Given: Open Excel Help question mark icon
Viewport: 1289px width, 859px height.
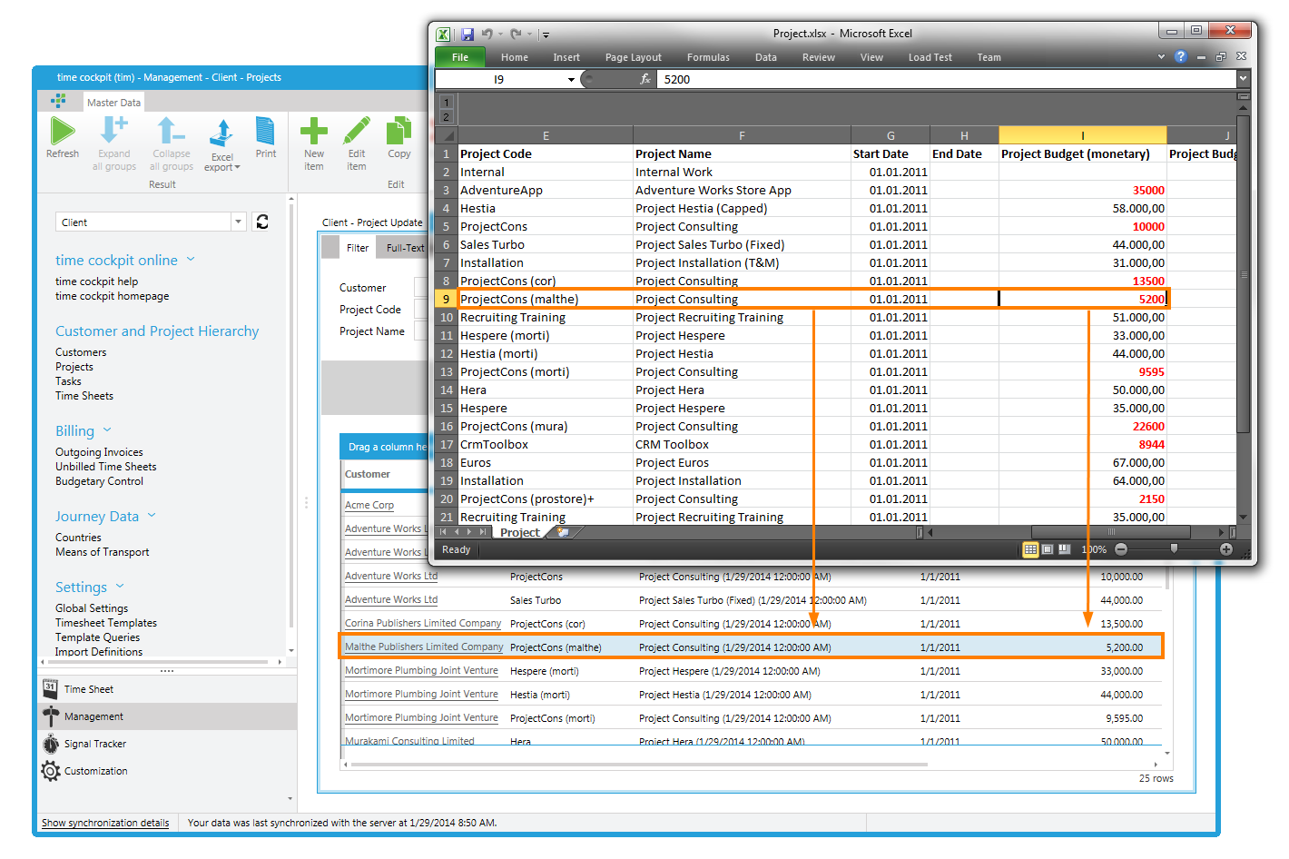Looking at the screenshot, I should 1180,56.
